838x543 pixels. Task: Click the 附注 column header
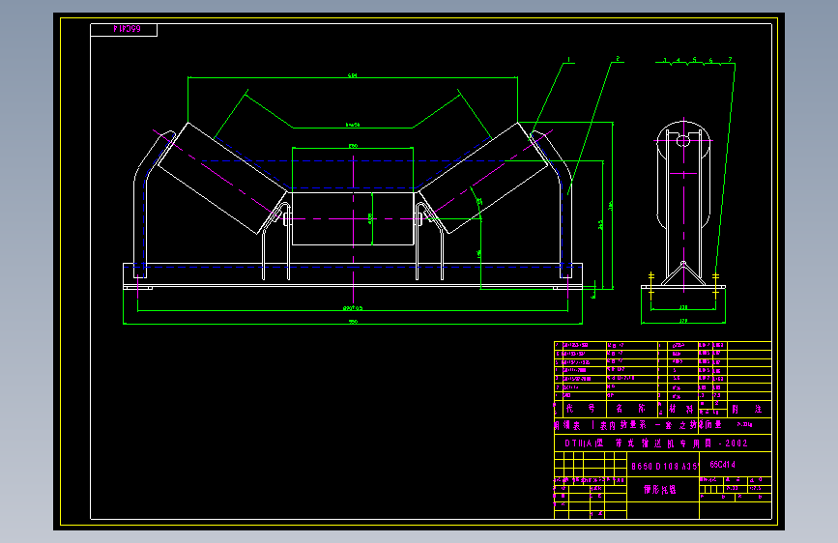tap(746, 409)
